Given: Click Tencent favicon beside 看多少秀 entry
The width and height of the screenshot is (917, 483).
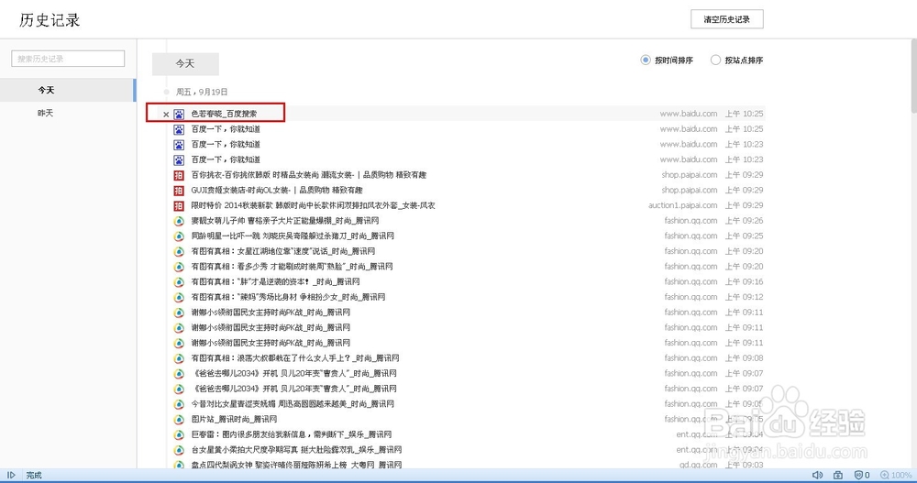Looking at the screenshot, I should pyautogui.click(x=179, y=267).
